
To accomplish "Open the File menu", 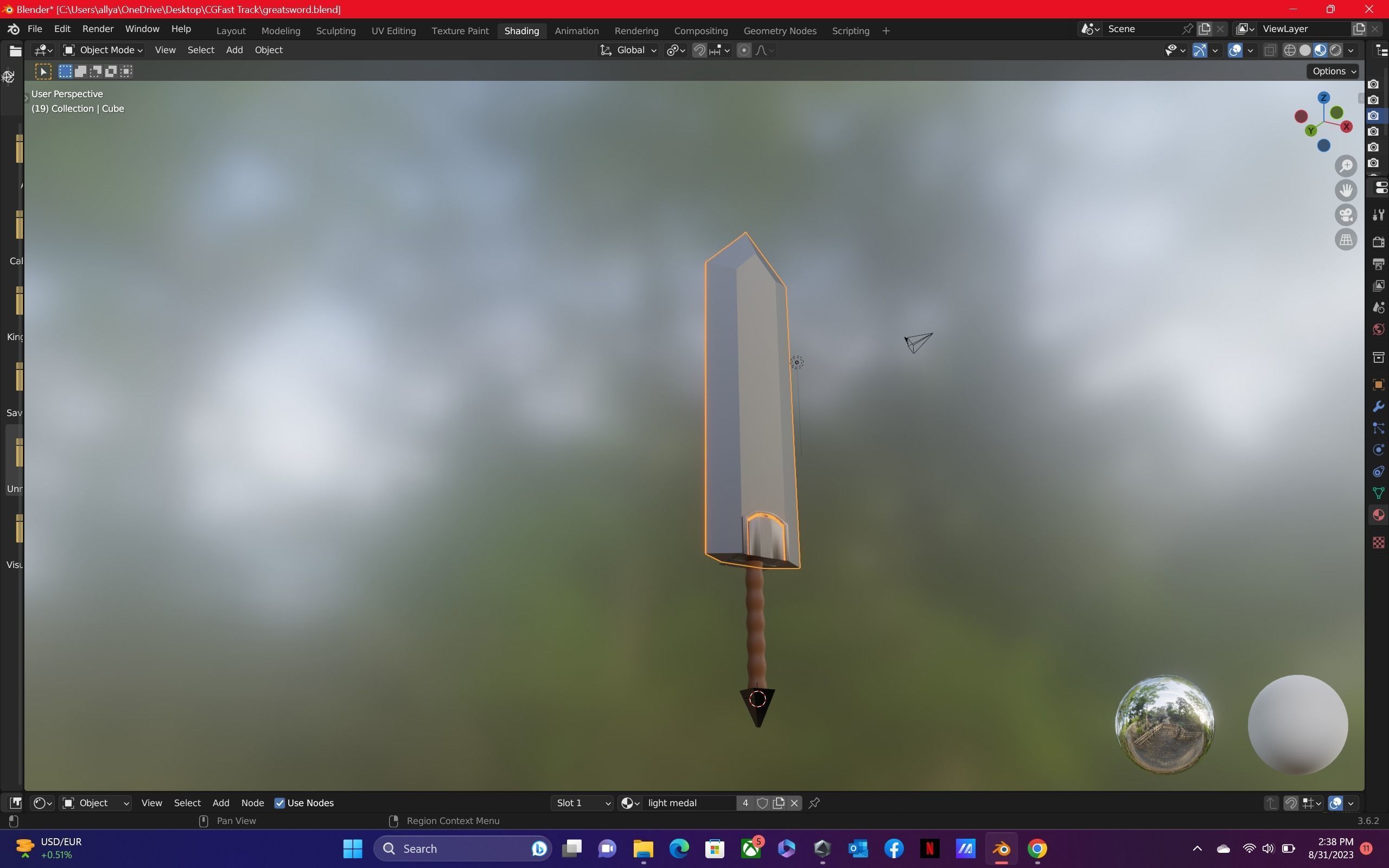I will click(34, 29).
